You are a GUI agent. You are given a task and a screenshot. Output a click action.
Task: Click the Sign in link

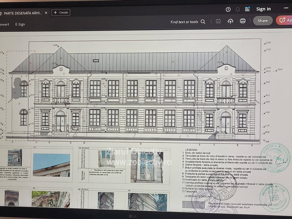263,9
